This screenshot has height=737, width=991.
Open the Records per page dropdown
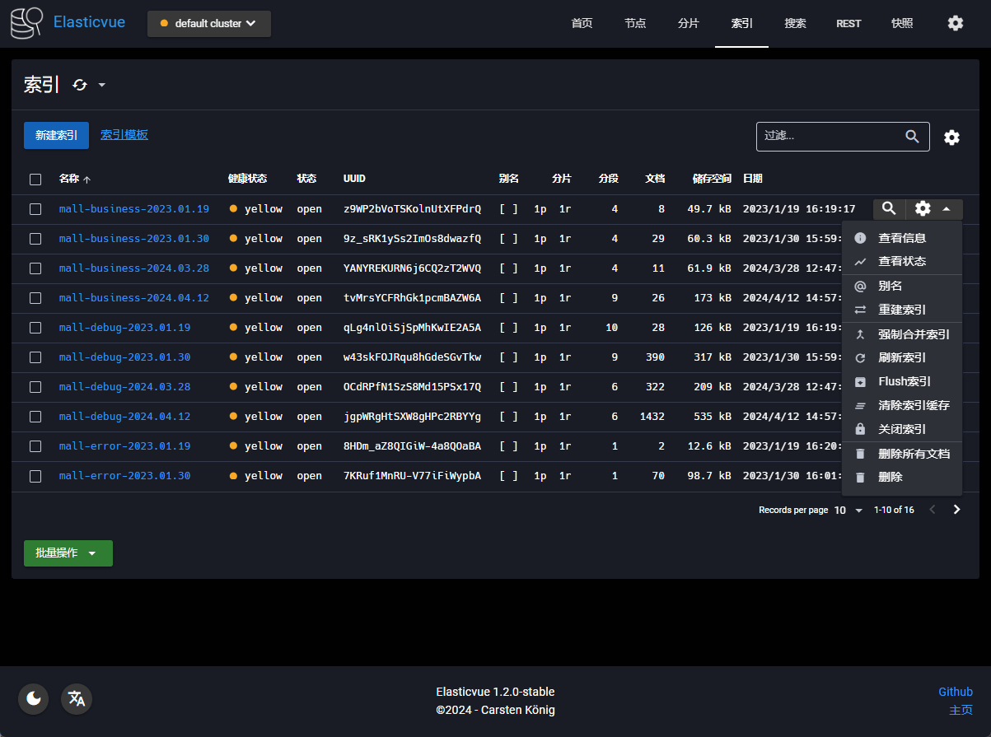pyautogui.click(x=848, y=511)
